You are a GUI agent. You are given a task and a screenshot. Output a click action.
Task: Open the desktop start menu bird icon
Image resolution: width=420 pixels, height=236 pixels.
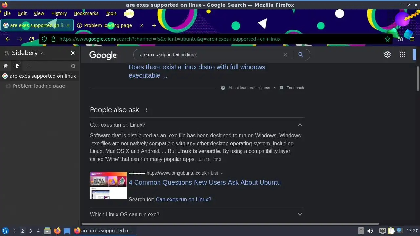click(5, 231)
